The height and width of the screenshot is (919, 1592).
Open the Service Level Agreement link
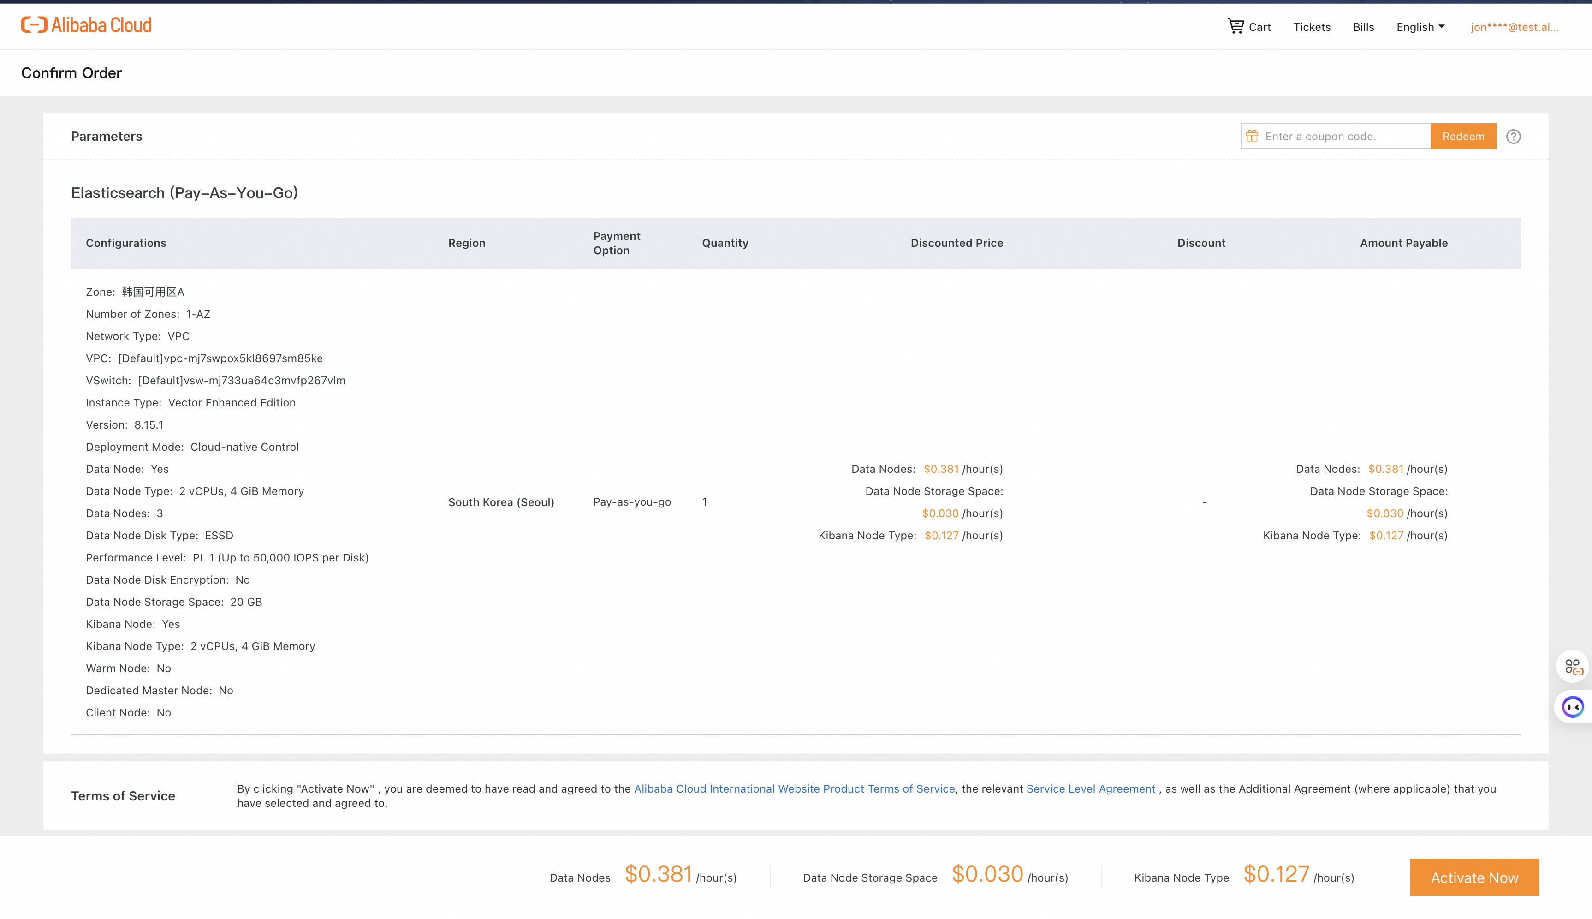point(1091,788)
